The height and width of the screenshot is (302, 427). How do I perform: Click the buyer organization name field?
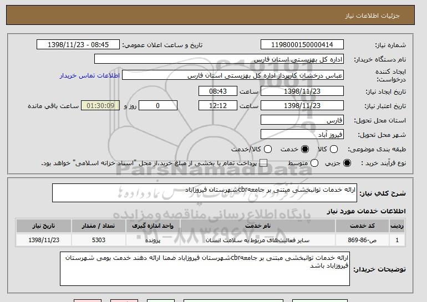click(x=219, y=59)
